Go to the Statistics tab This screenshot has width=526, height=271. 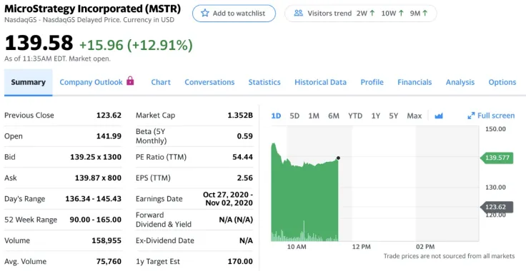point(264,82)
